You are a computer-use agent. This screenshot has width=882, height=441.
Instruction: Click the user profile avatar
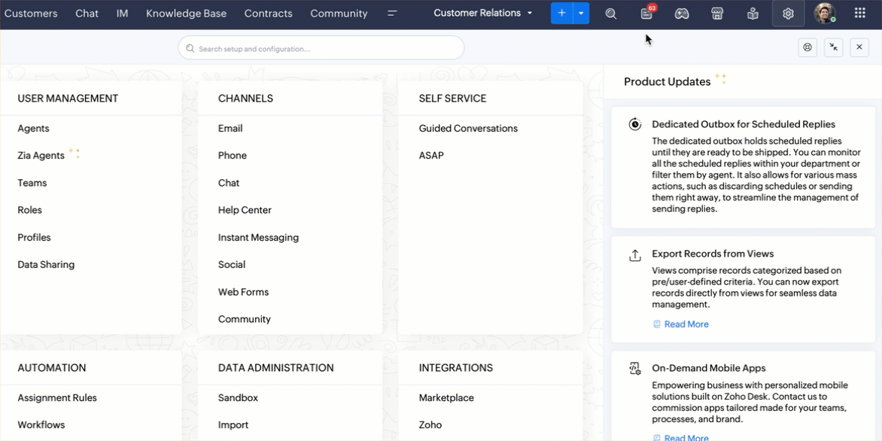824,14
